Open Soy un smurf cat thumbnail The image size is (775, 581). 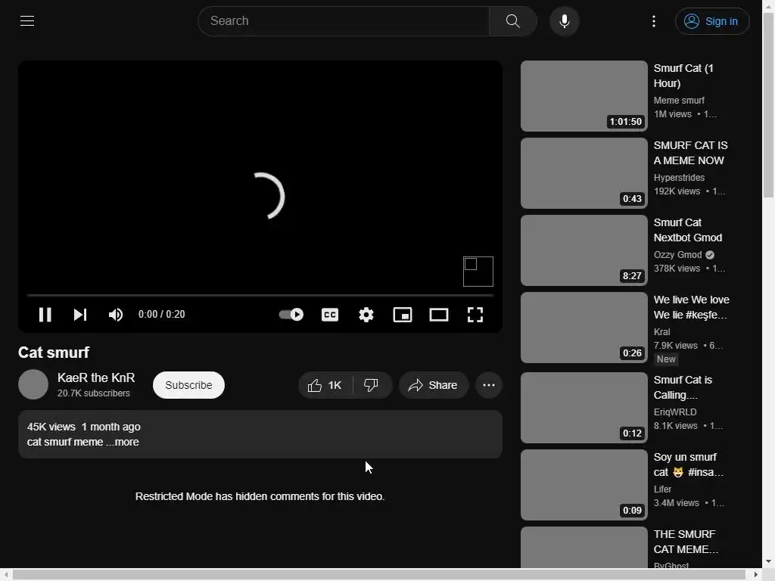pyautogui.click(x=584, y=485)
